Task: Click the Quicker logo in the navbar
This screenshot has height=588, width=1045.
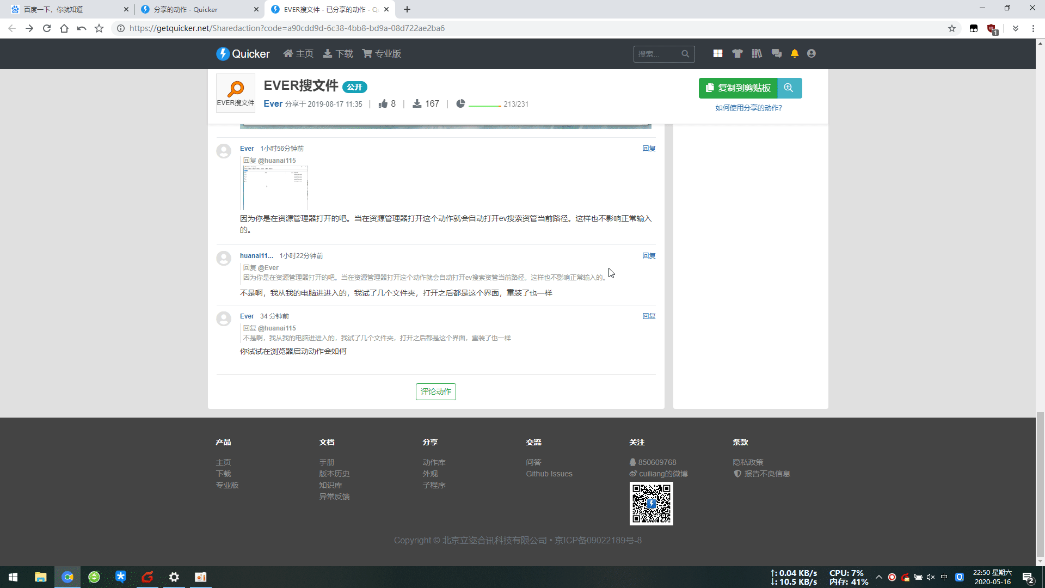Action: [243, 53]
